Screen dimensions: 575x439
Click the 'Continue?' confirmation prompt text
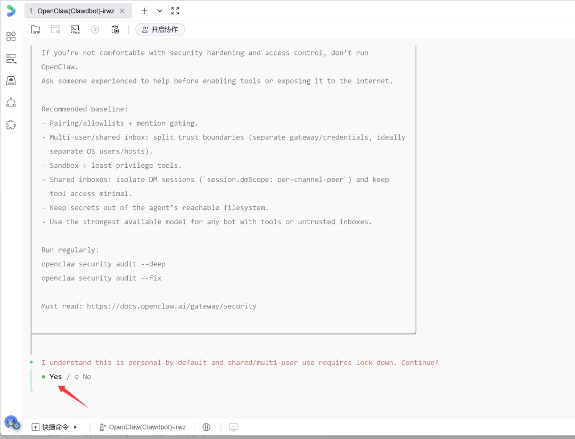coord(420,363)
